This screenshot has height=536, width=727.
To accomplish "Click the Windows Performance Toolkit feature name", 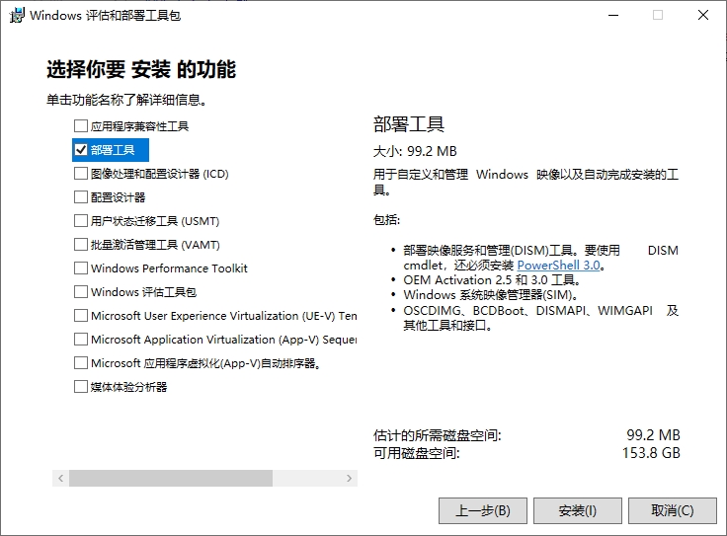I will click(169, 268).
